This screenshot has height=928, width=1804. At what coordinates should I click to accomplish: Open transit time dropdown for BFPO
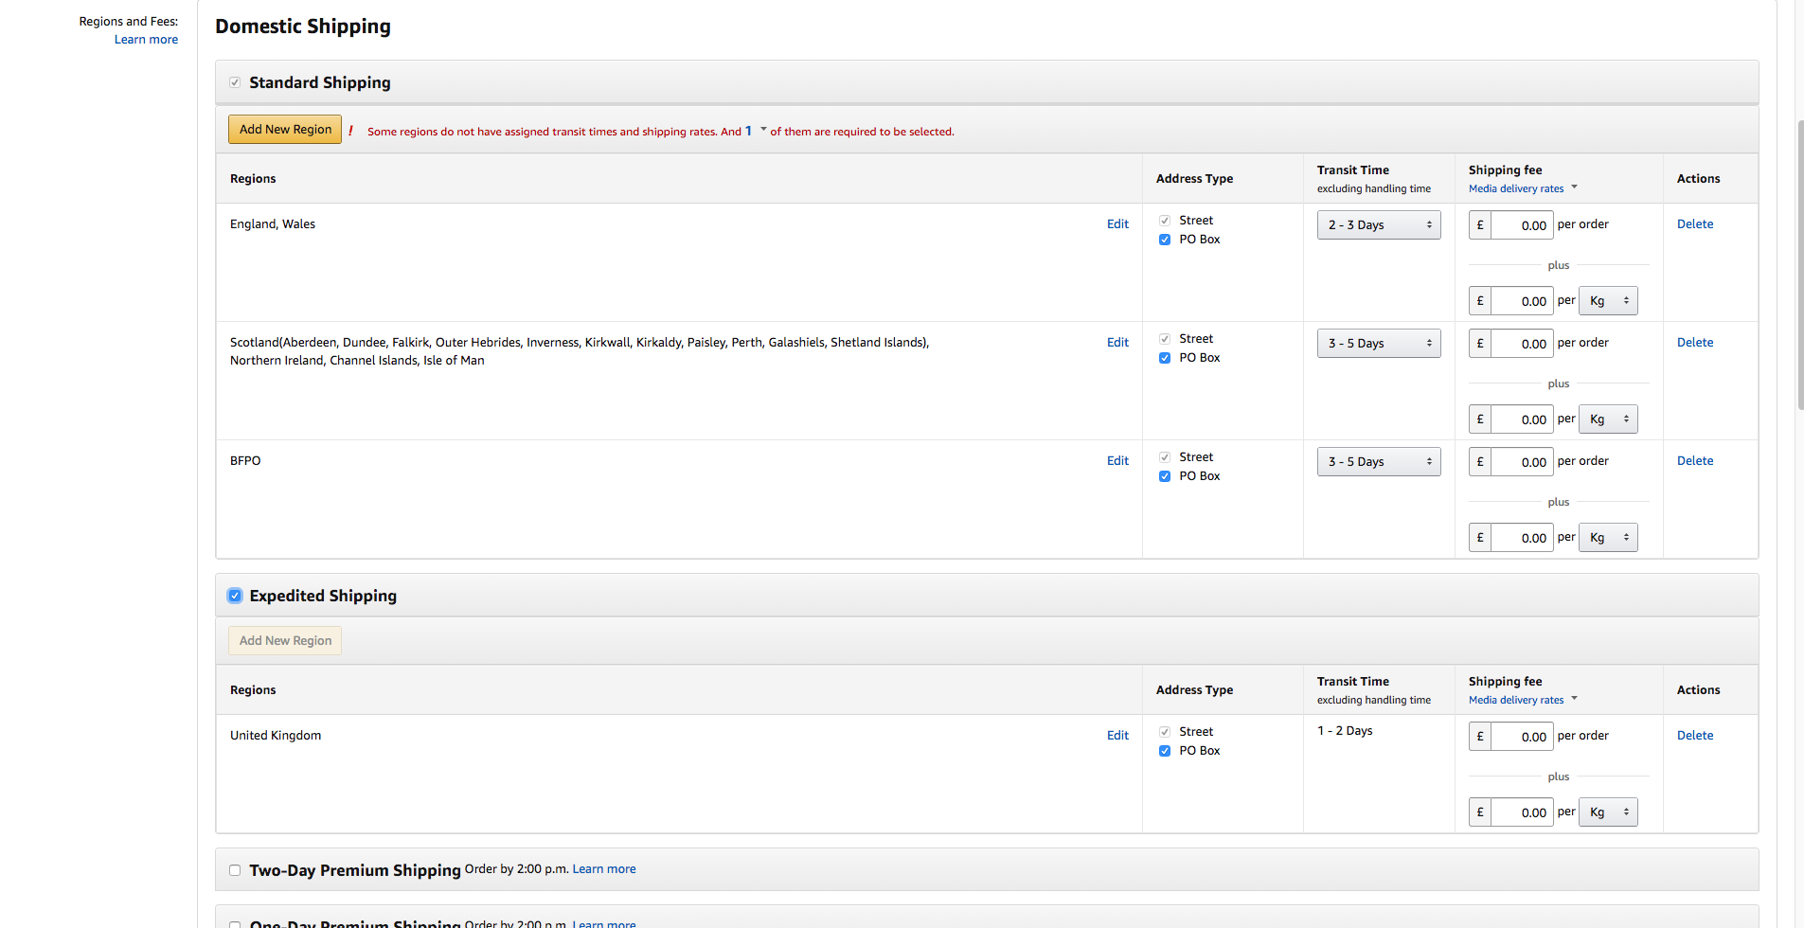point(1379,462)
